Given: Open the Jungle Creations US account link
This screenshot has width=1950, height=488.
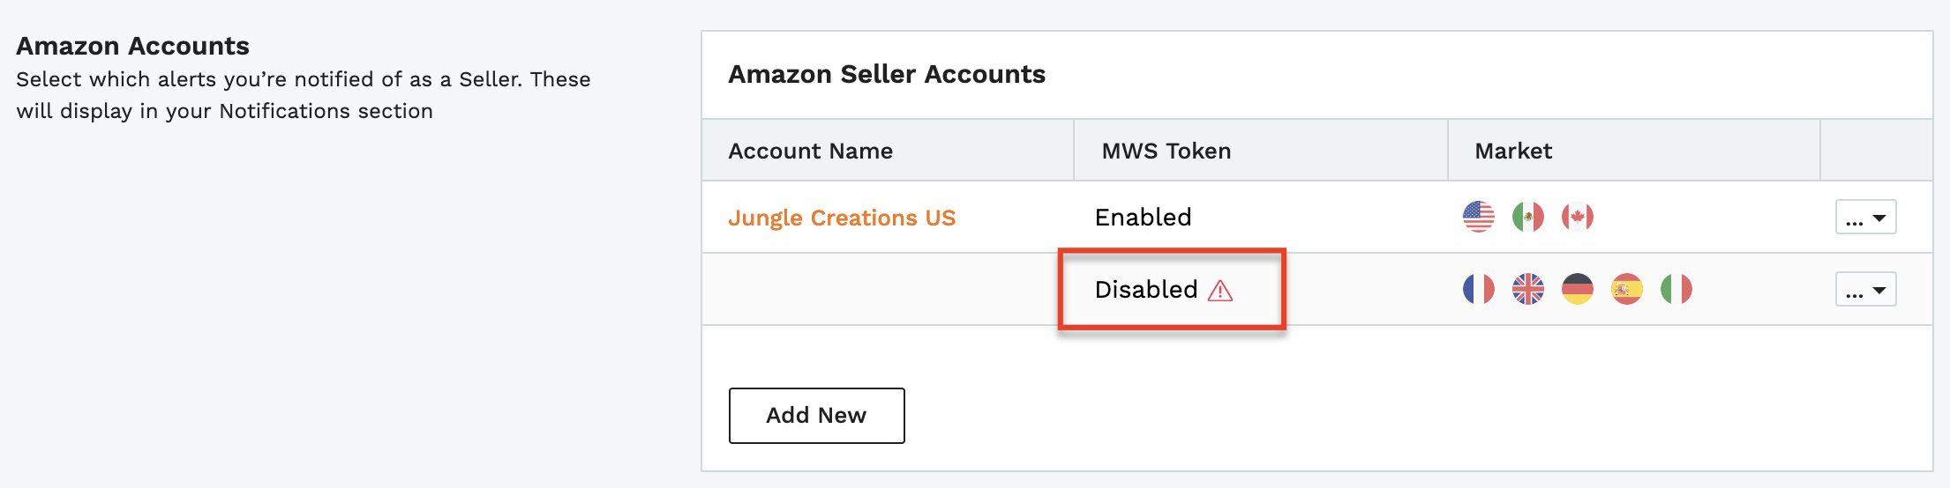Looking at the screenshot, I should click(x=842, y=218).
